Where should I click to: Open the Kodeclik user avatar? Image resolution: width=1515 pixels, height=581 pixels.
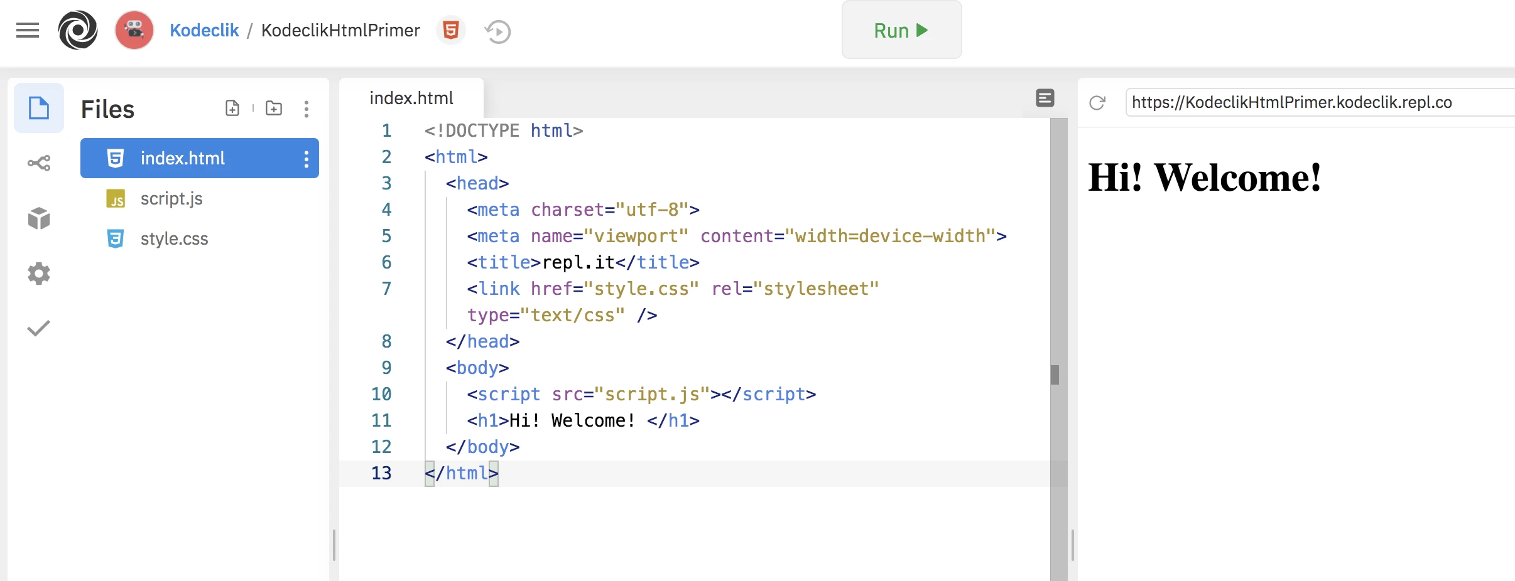[134, 30]
